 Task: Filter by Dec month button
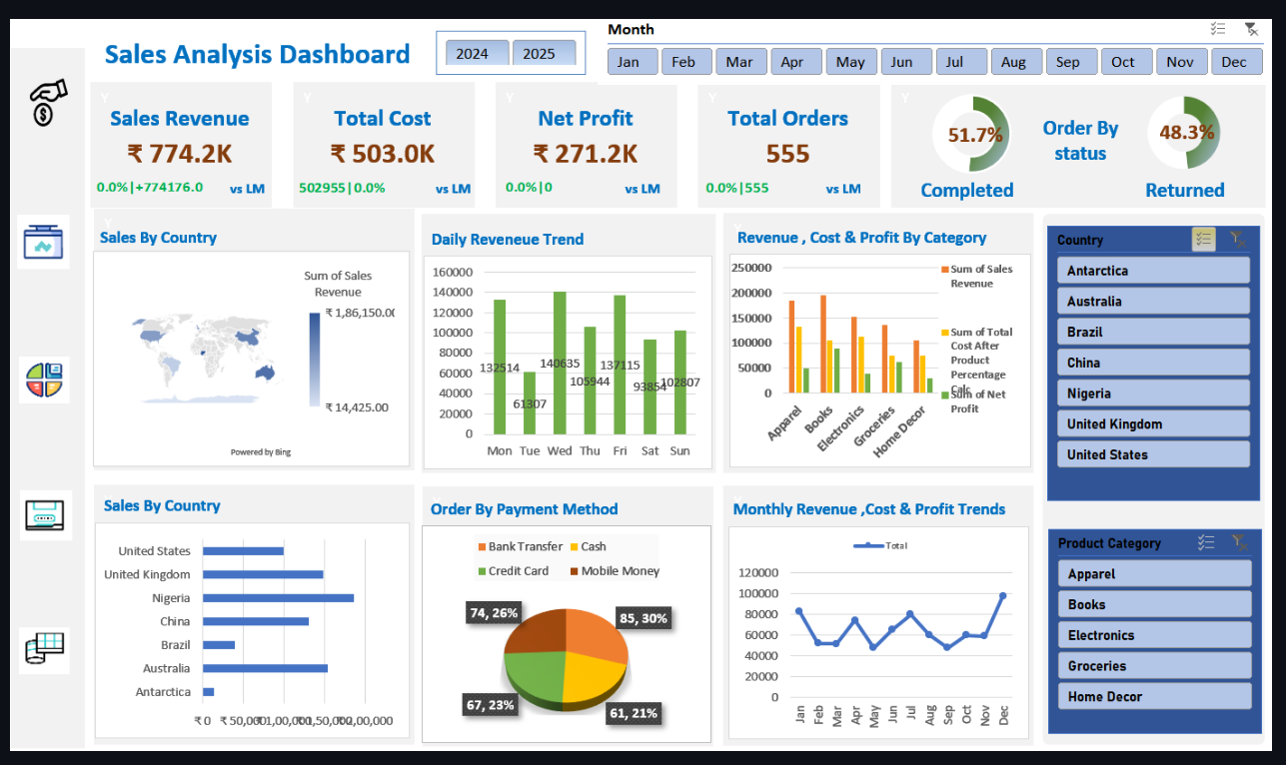click(x=1235, y=62)
